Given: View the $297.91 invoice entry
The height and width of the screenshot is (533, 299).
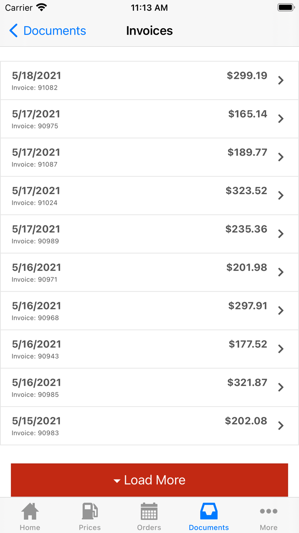Looking at the screenshot, I should click(149, 311).
